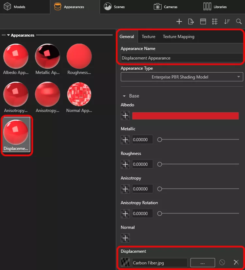Browse for displacement file with ellipsis button

pyautogui.click(x=203, y=262)
